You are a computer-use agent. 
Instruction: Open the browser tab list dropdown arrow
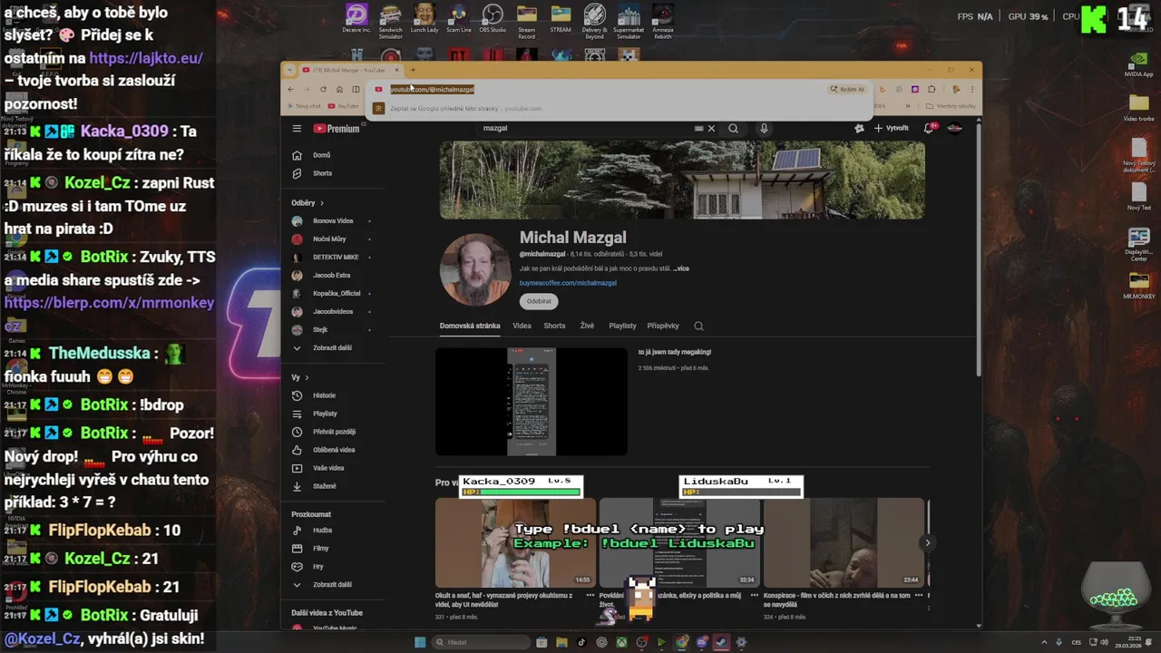289,70
